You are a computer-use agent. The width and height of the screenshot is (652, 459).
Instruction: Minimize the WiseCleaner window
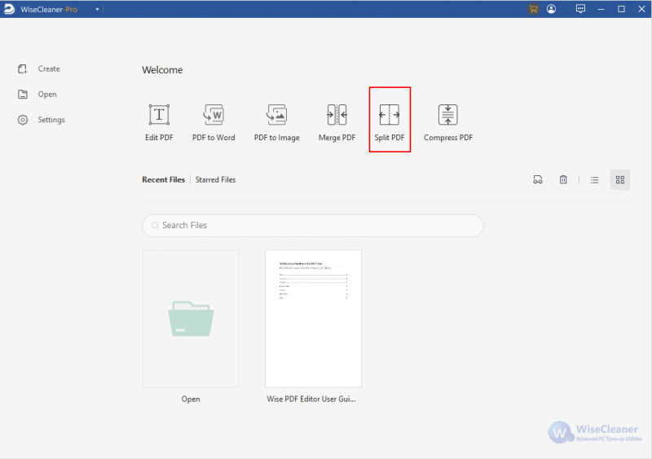coord(601,9)
